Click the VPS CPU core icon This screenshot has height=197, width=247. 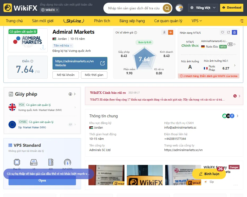tap(17, 162)
